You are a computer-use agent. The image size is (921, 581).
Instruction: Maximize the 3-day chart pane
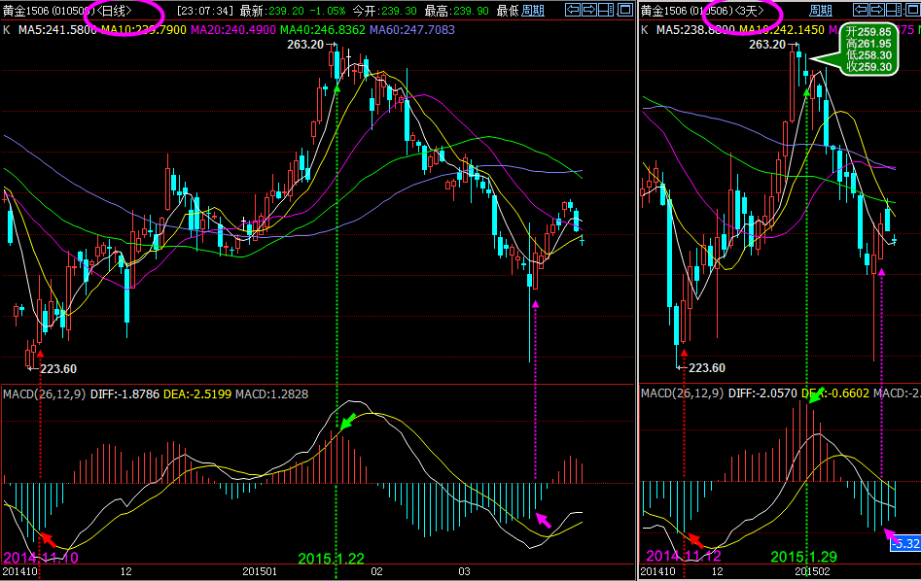coord(909,10)
